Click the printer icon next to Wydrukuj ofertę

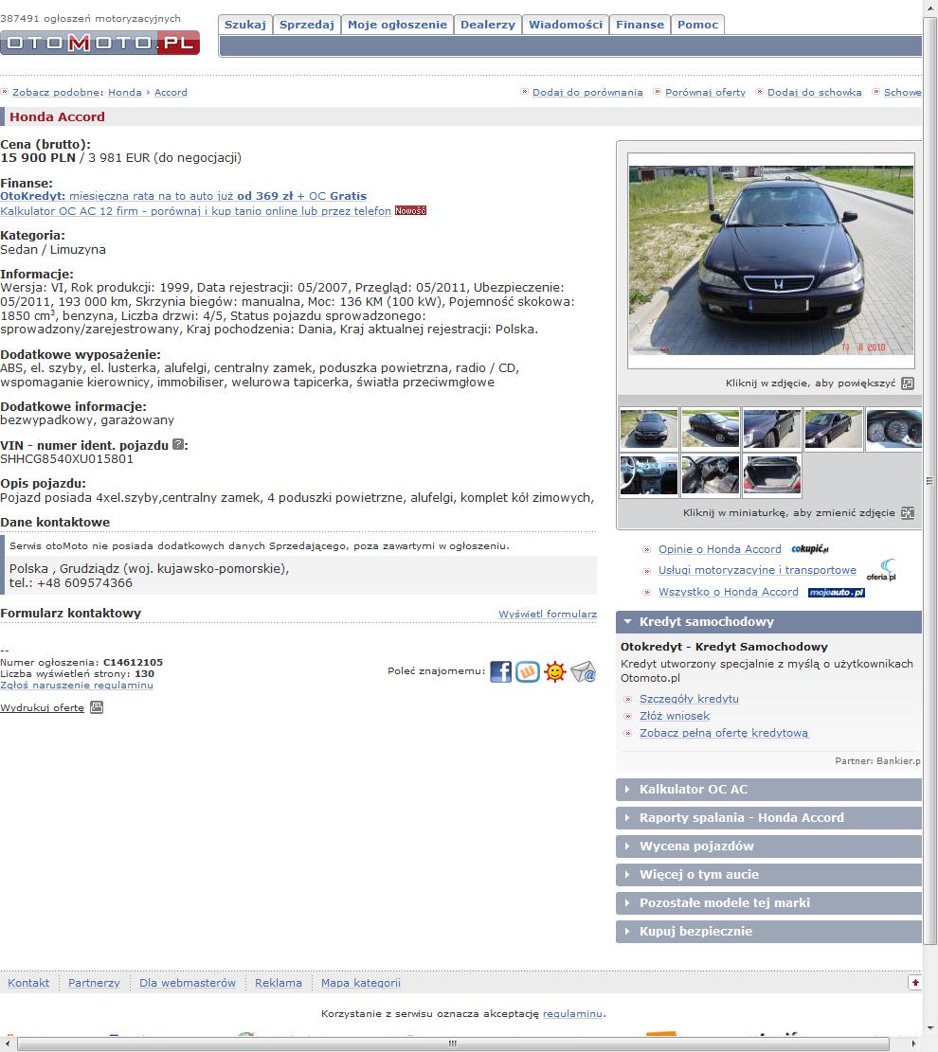pos(97,707)
